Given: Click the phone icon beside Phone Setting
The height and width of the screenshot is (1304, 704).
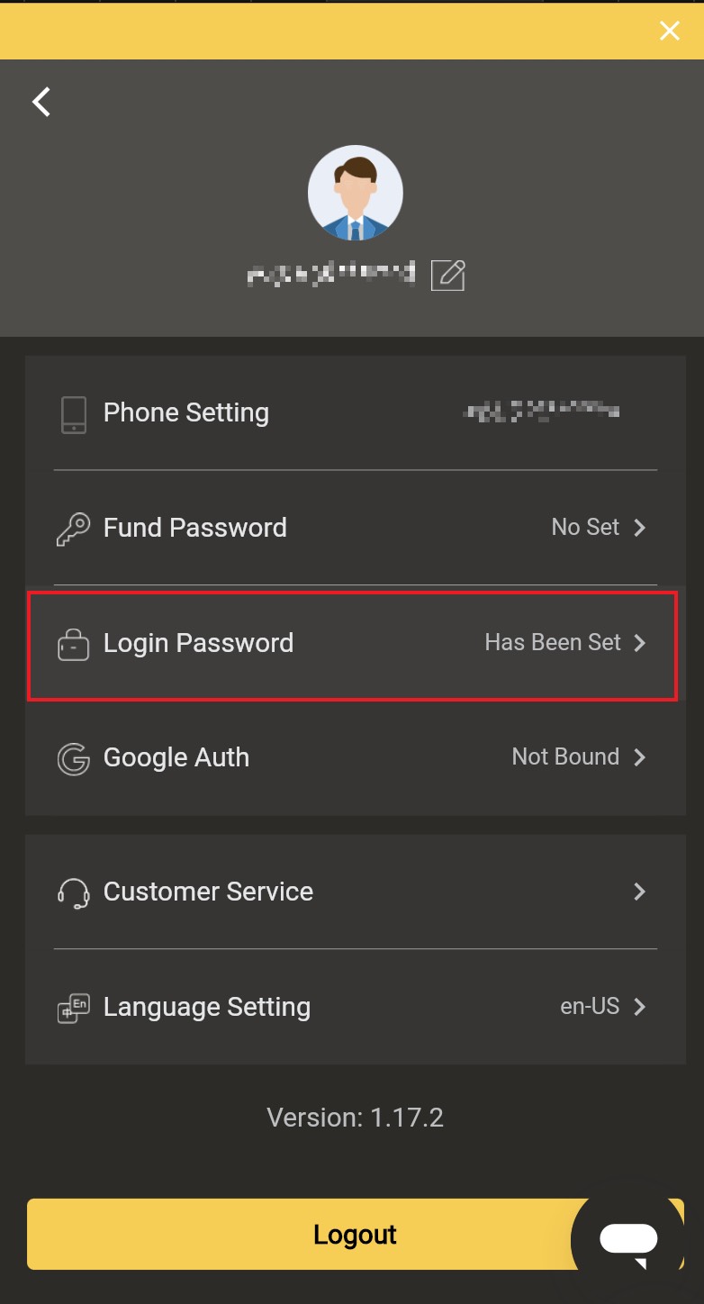Looking at the screenshot, I should pyautogui.click(x=74, y=415).
